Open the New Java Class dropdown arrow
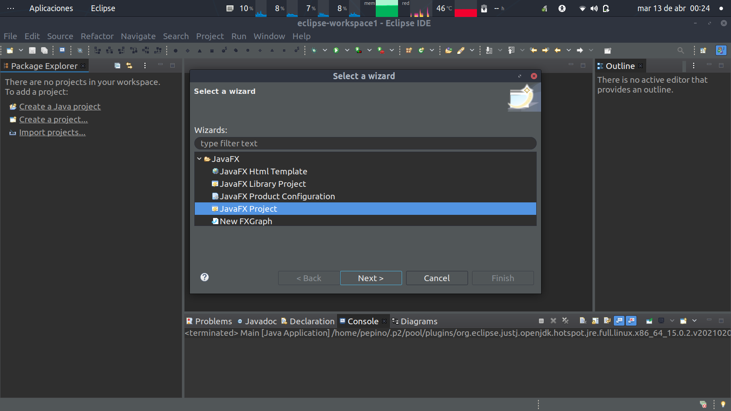The width and height of the screenshot is (731, 411). (432, 51)
